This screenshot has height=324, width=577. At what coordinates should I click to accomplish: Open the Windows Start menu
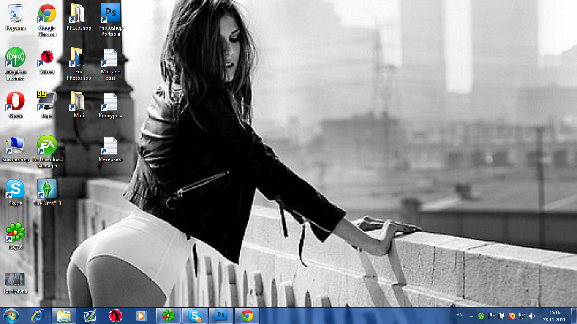point(11,316)
